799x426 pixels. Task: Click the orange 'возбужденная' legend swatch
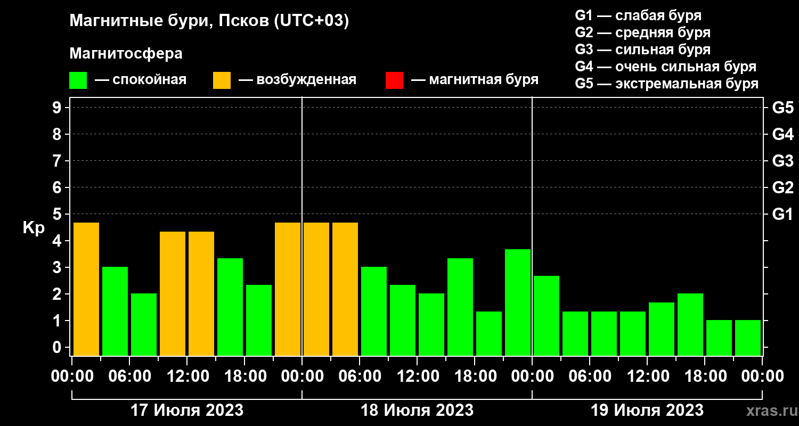222,80
